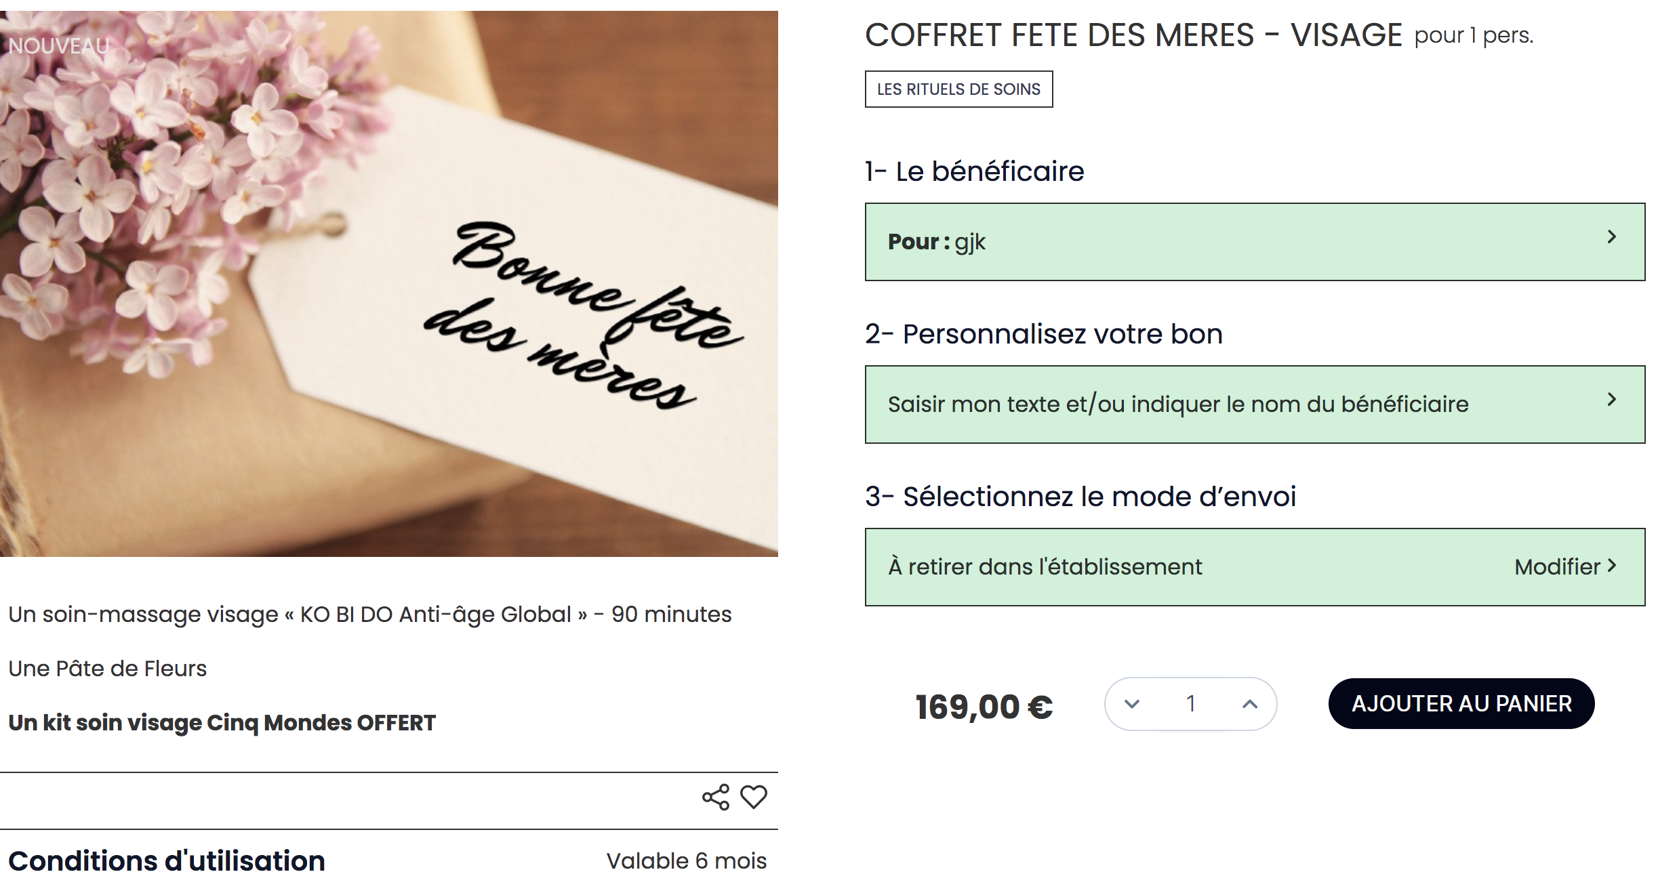Open the LES RITUELS DE SOINS category tag
Screen dimensions: 1658x893
tap(958, 89)
